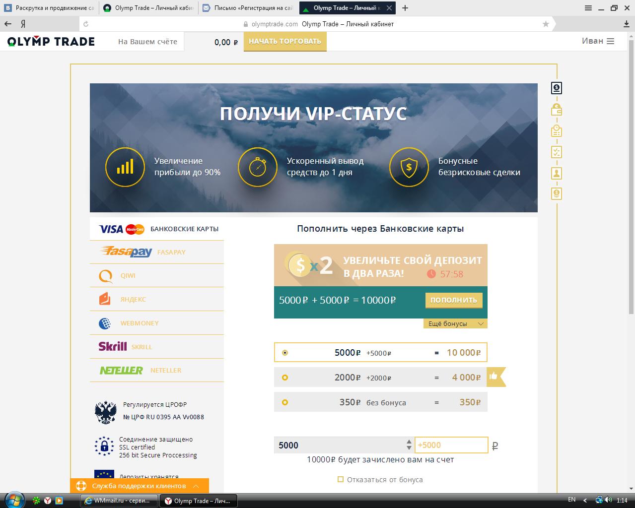Click the bonus field showing +5000
The width and height of the screenshot is (635, 508).
pyautogui.click(x=451, y=445)
